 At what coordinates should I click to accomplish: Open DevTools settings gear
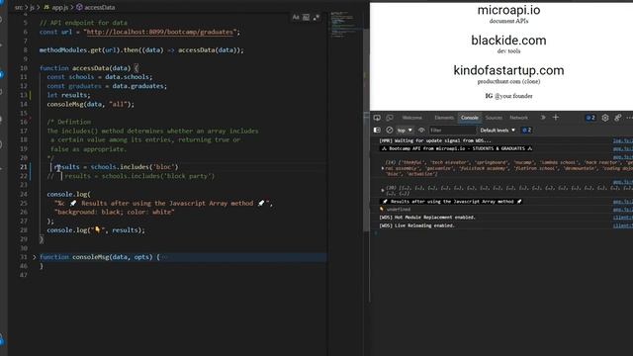pos(604,118)
